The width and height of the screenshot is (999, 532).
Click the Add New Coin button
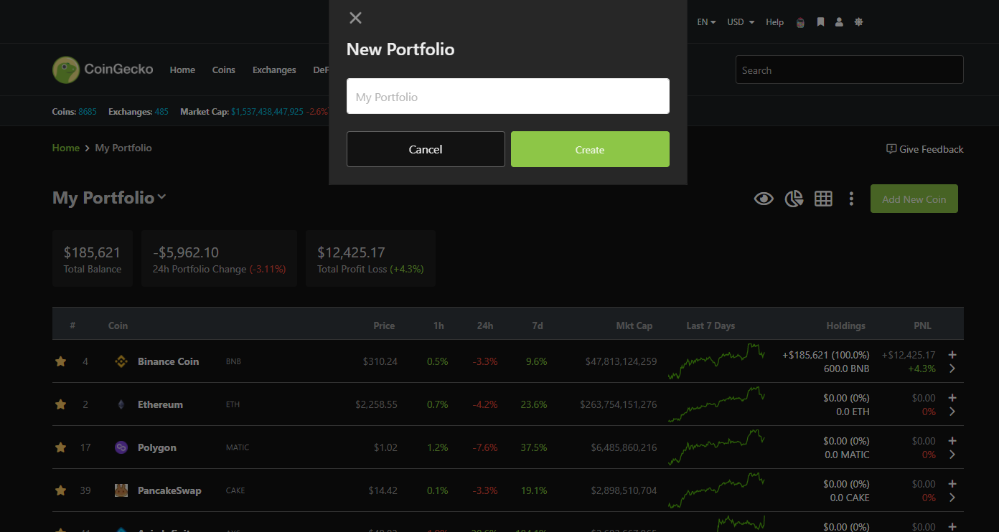(x=914, y=199)
